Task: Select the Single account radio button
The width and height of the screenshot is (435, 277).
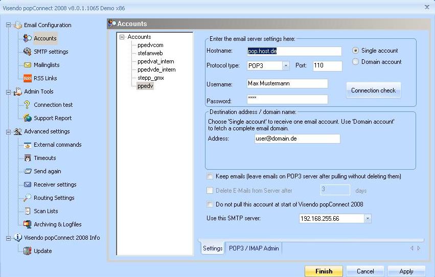Action: [355, 51]
